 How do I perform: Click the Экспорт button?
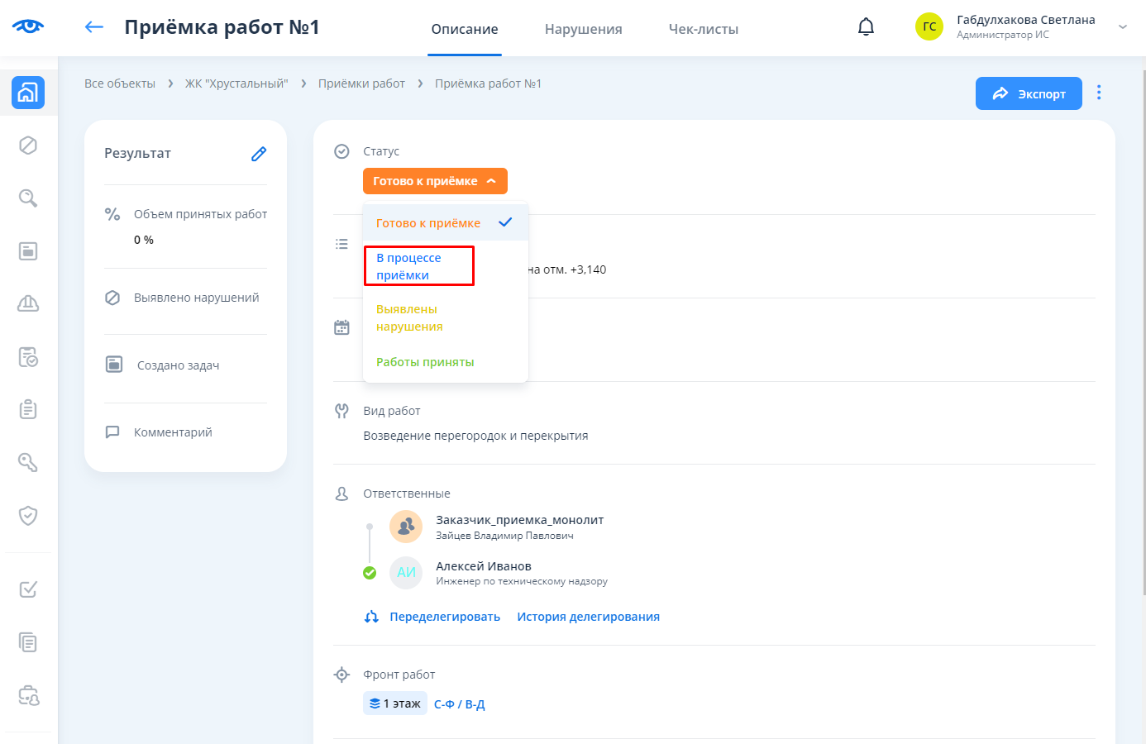(x=1029, y=93)
